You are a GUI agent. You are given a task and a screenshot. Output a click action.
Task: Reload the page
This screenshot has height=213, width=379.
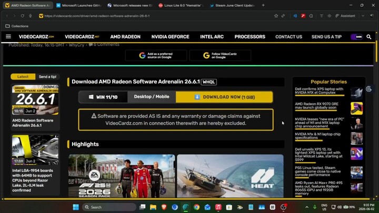click(22, 16)
